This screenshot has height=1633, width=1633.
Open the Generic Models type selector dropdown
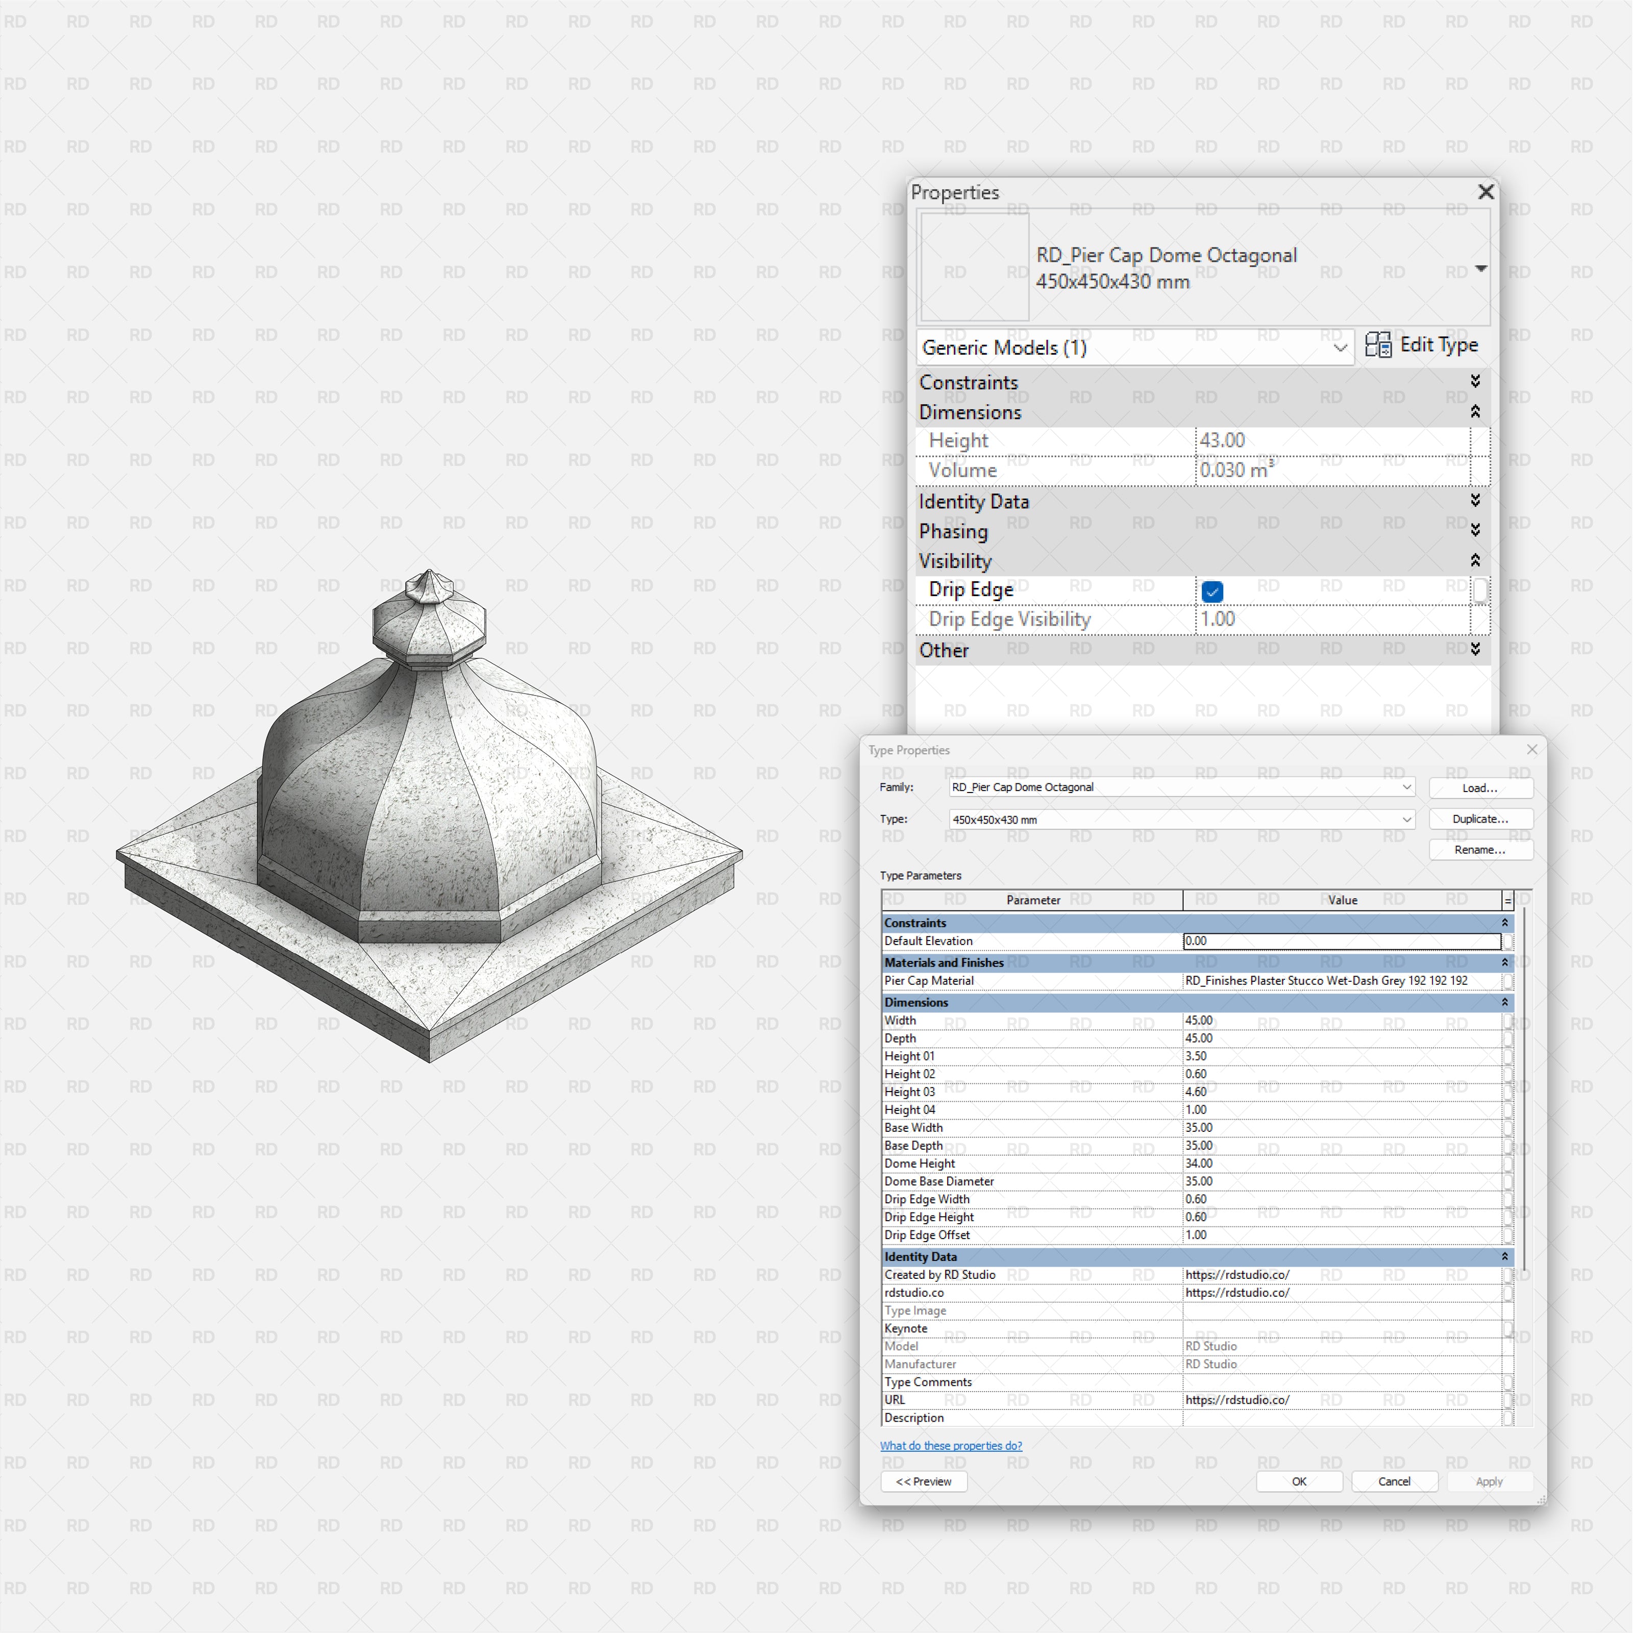(1340, 348)
